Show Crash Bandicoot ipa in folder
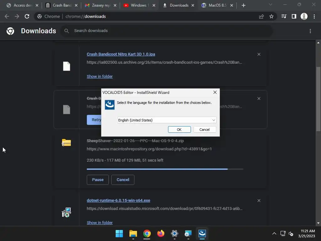This screenshot has width=321, height=241. (x=100, y=77)
